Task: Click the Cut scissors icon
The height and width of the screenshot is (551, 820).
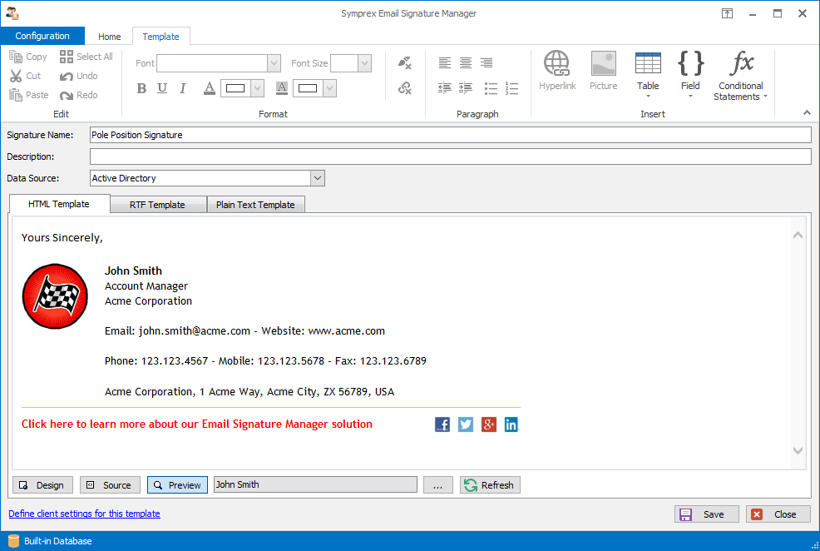Action: click(x=16, y=76)
